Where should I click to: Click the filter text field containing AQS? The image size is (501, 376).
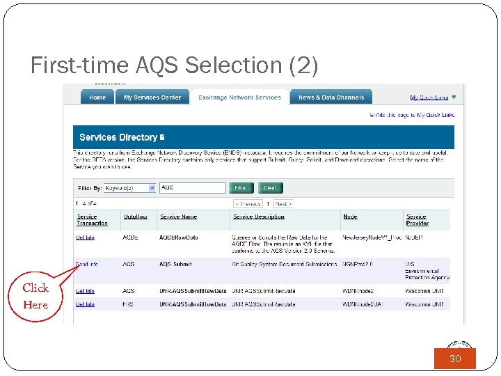(x=193, y=188)
